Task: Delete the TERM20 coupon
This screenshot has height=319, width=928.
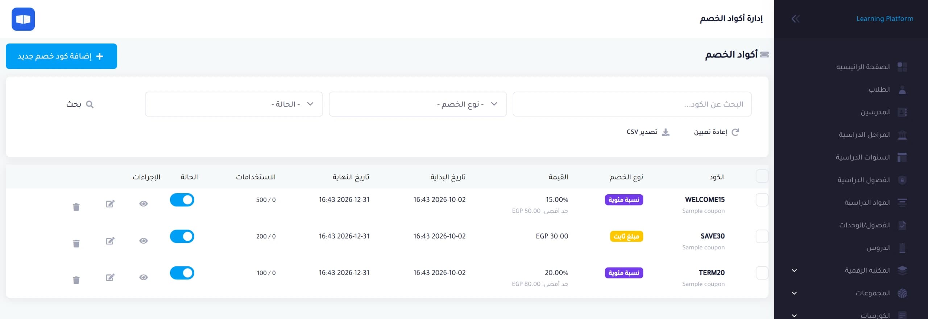Action: [76, 280]
